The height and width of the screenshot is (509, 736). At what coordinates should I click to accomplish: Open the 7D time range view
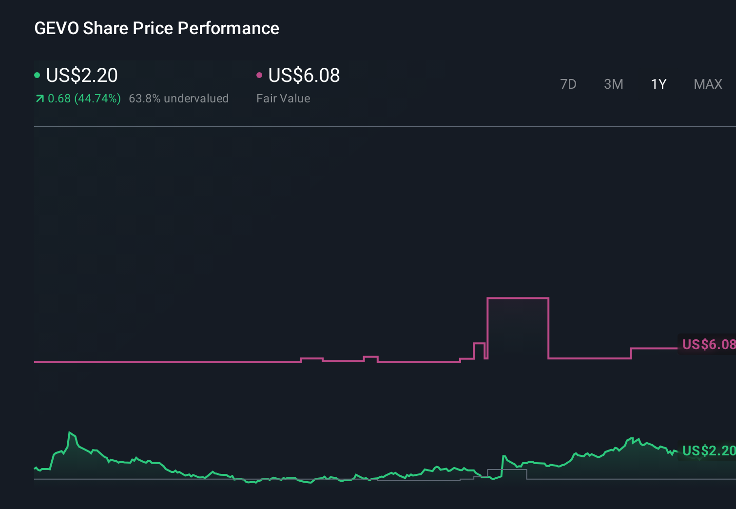click(568, 84)
